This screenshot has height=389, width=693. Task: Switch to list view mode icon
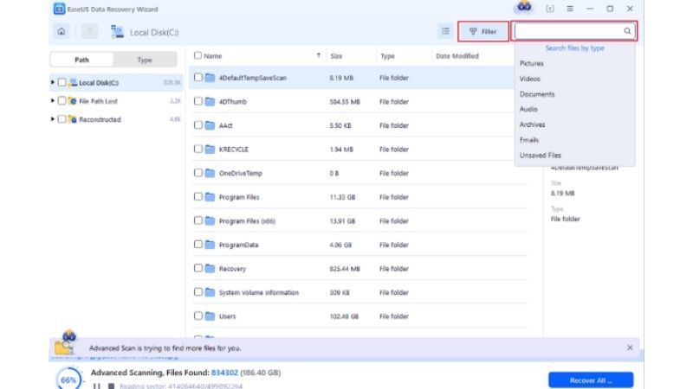pyautogui.click(x=445, y=31)
